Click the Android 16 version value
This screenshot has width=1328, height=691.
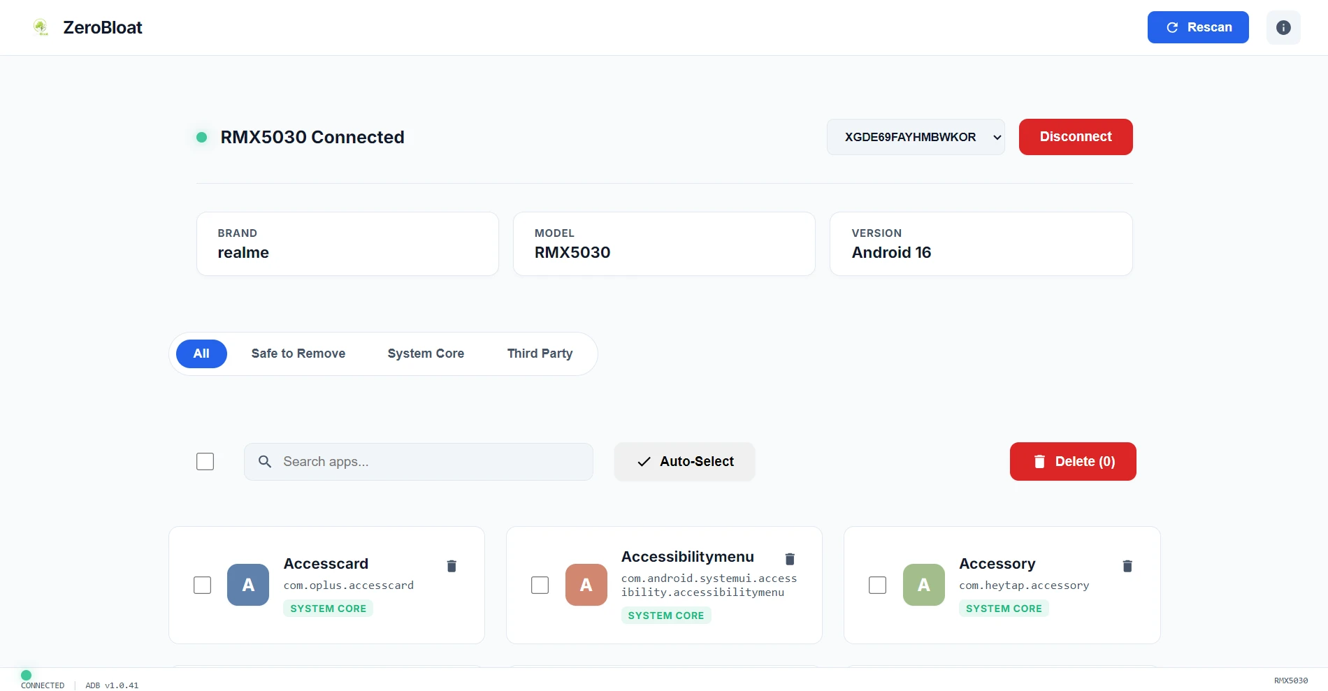(891, 253)
